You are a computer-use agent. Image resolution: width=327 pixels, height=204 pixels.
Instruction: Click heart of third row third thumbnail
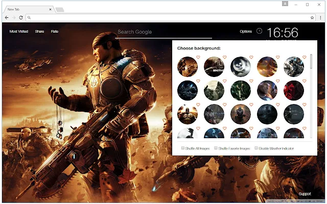(251, 105)
